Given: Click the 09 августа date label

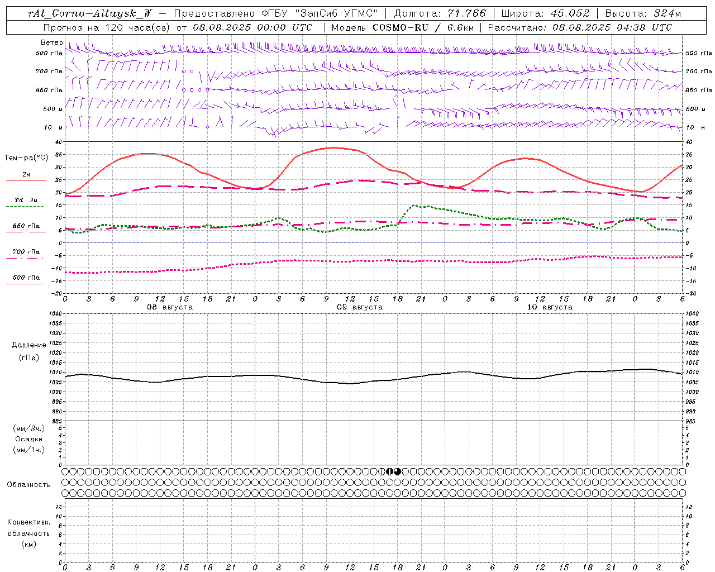Looking at the screenshot, I should point(360,307).
